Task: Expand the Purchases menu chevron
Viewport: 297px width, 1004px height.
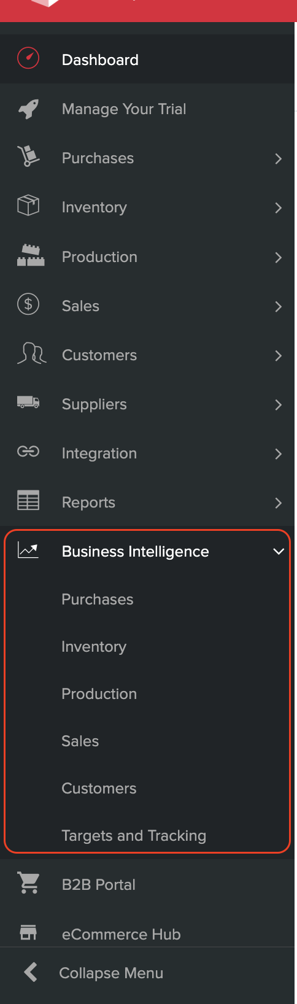Action: [279, 159]
